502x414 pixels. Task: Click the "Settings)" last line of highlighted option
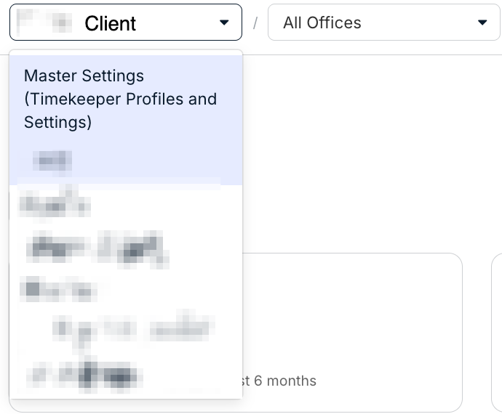point(57,122)
